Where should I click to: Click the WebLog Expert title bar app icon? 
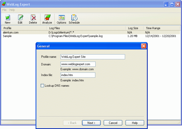coord(4,4)
